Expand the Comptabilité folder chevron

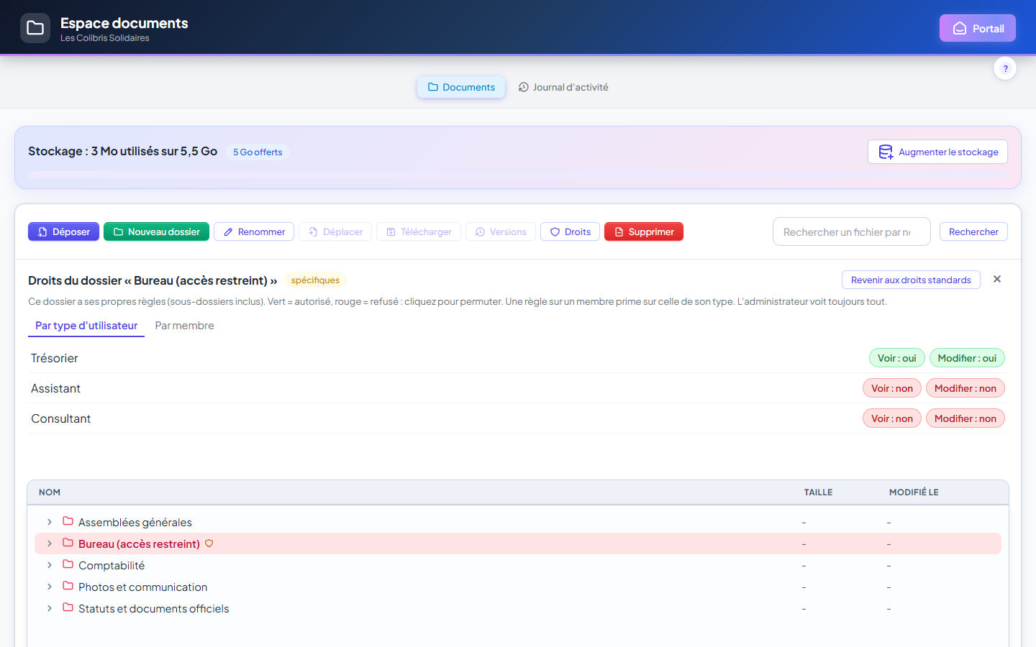49,565
